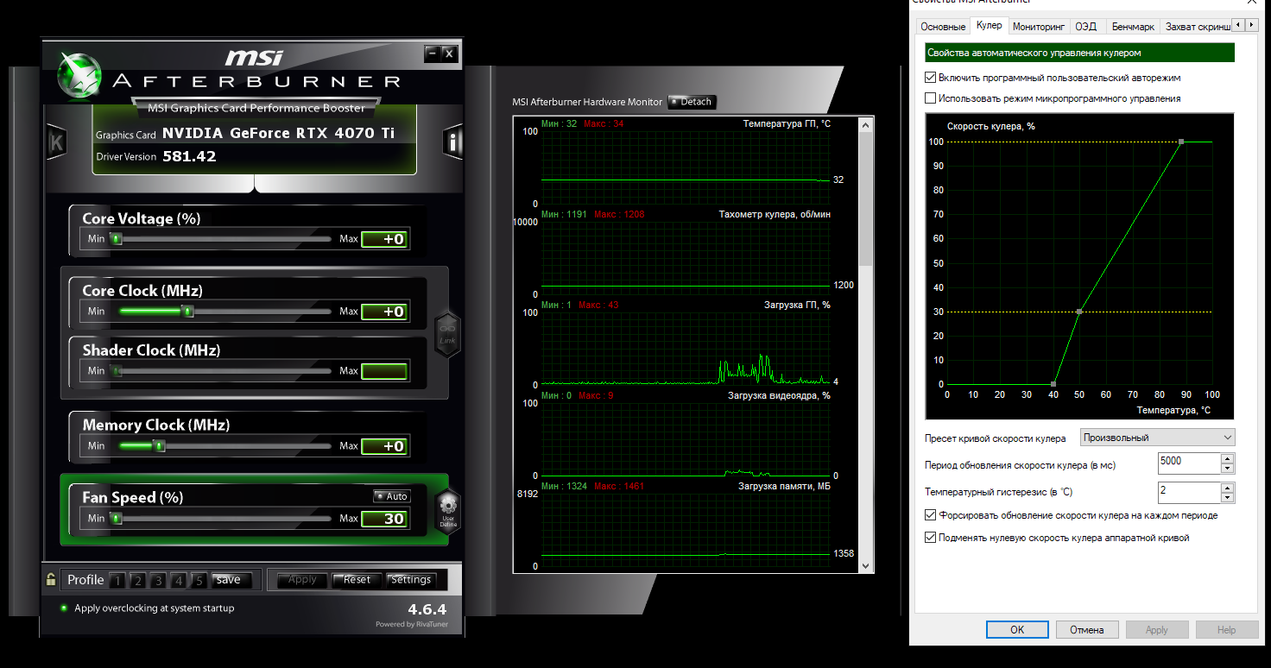The image size is (1271, 668).
Task: Detach the Hardware Monitor panel
Action: (692, 102)
